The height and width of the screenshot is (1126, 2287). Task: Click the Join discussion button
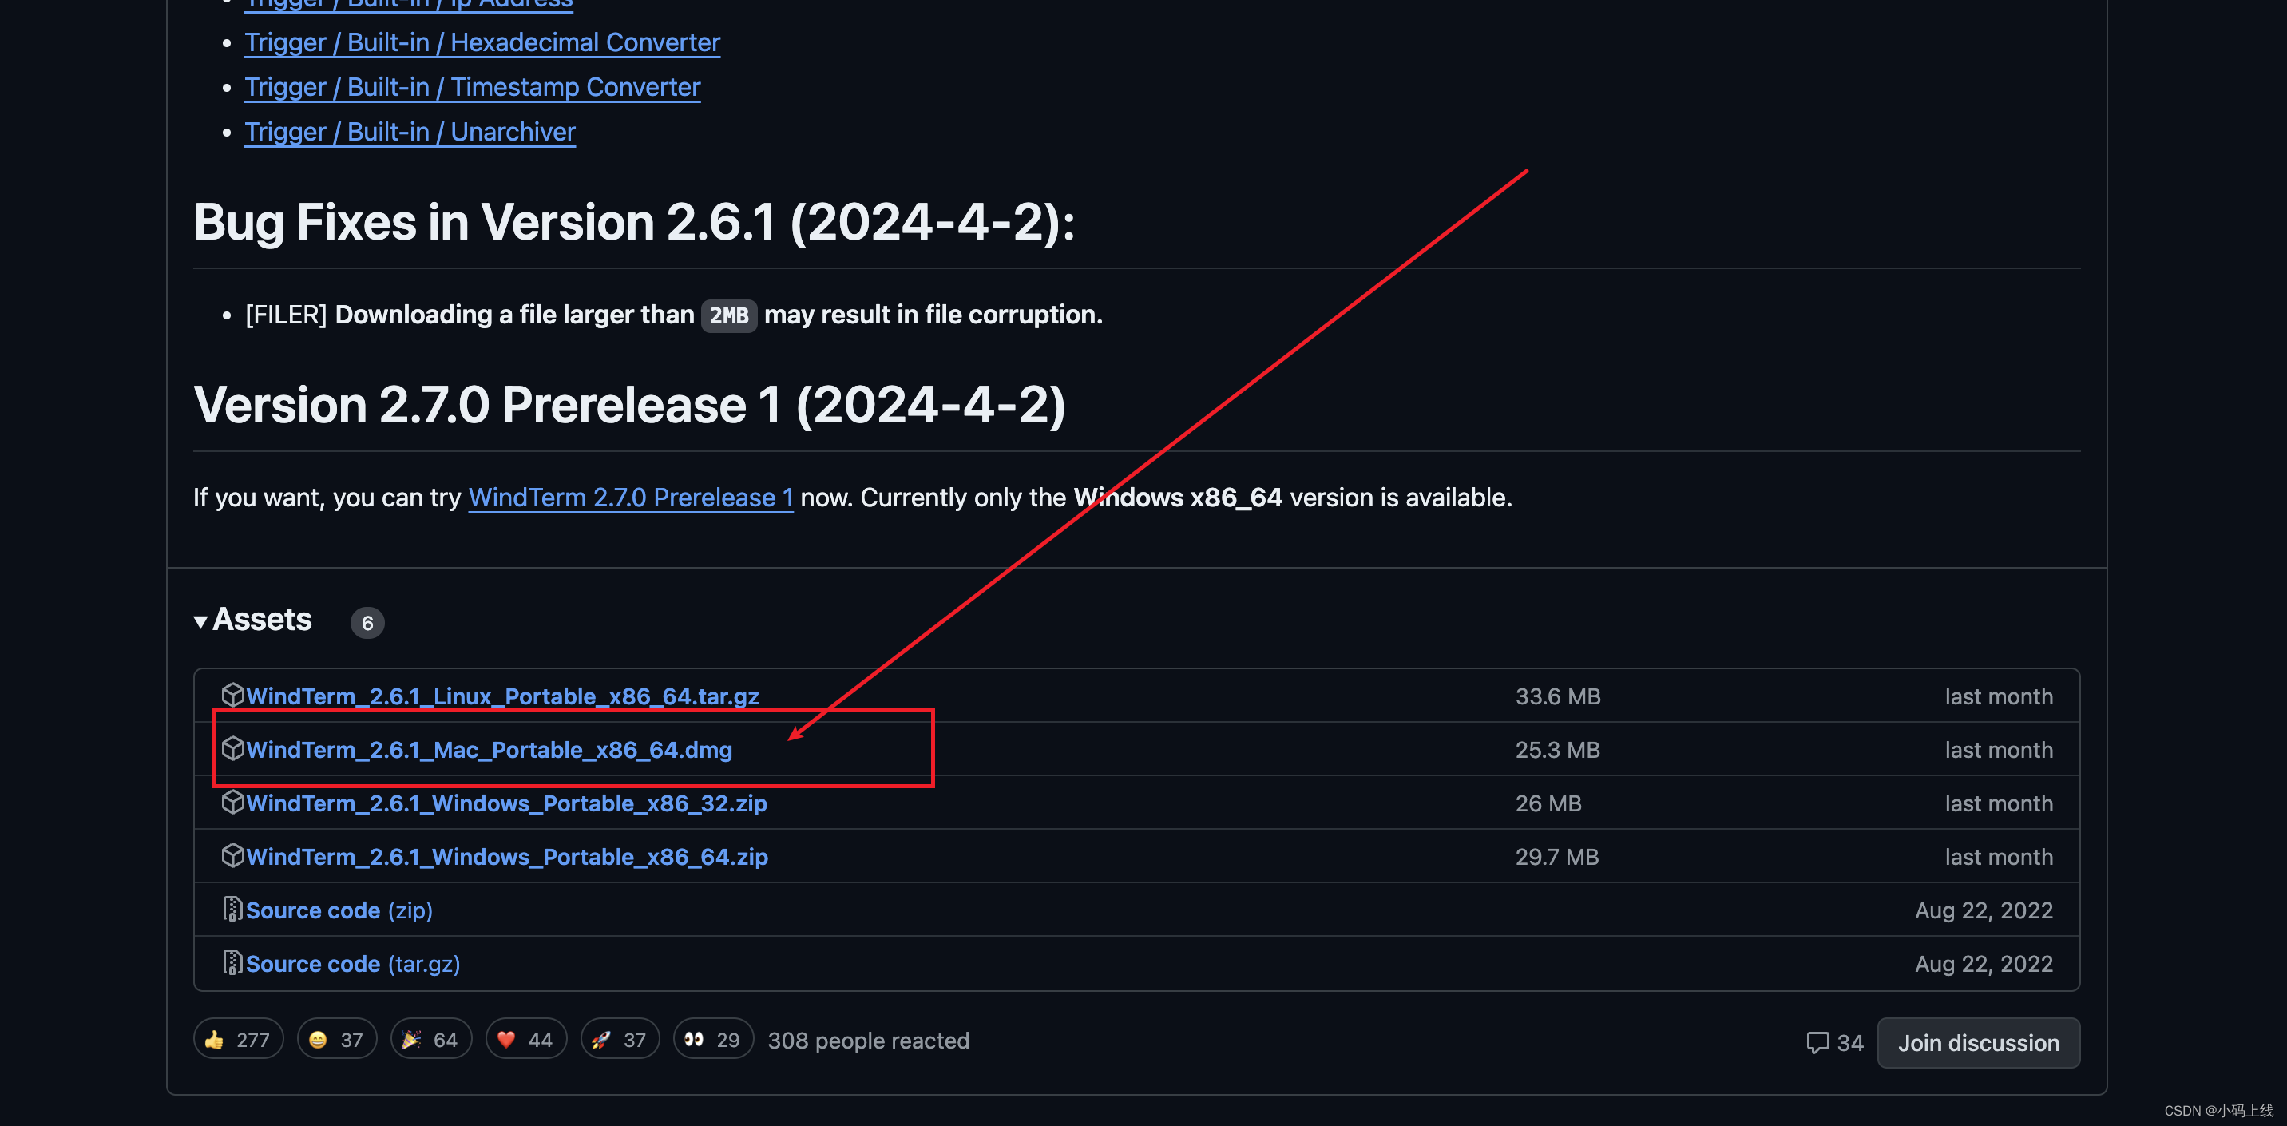coord(1978,1042)
